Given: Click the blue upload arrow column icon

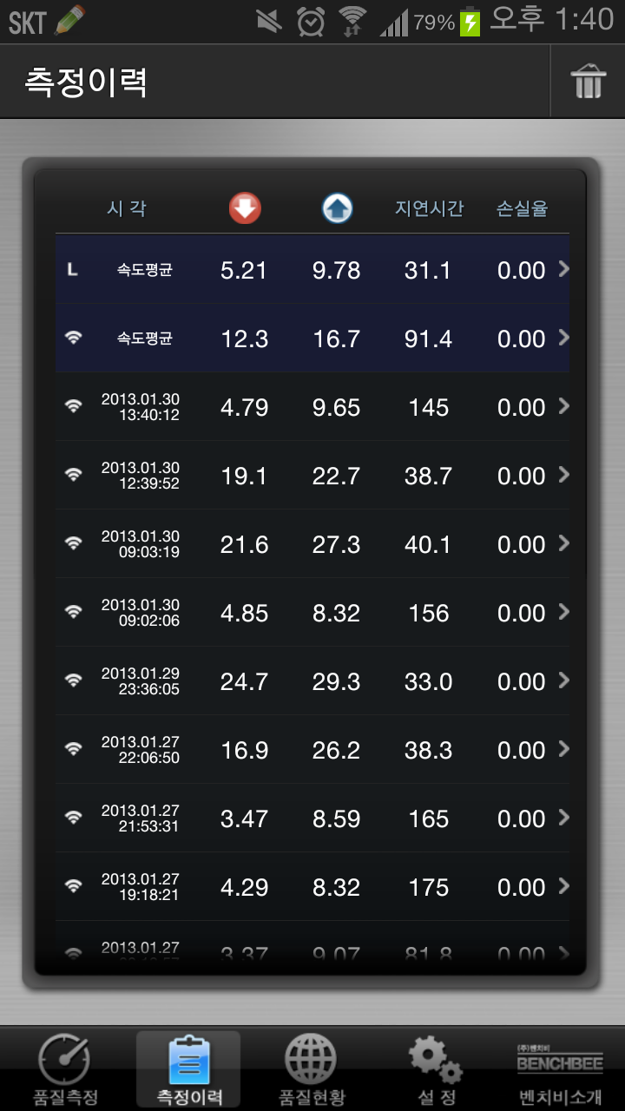Looking at the screenshot, I should (x=337, y=208).
